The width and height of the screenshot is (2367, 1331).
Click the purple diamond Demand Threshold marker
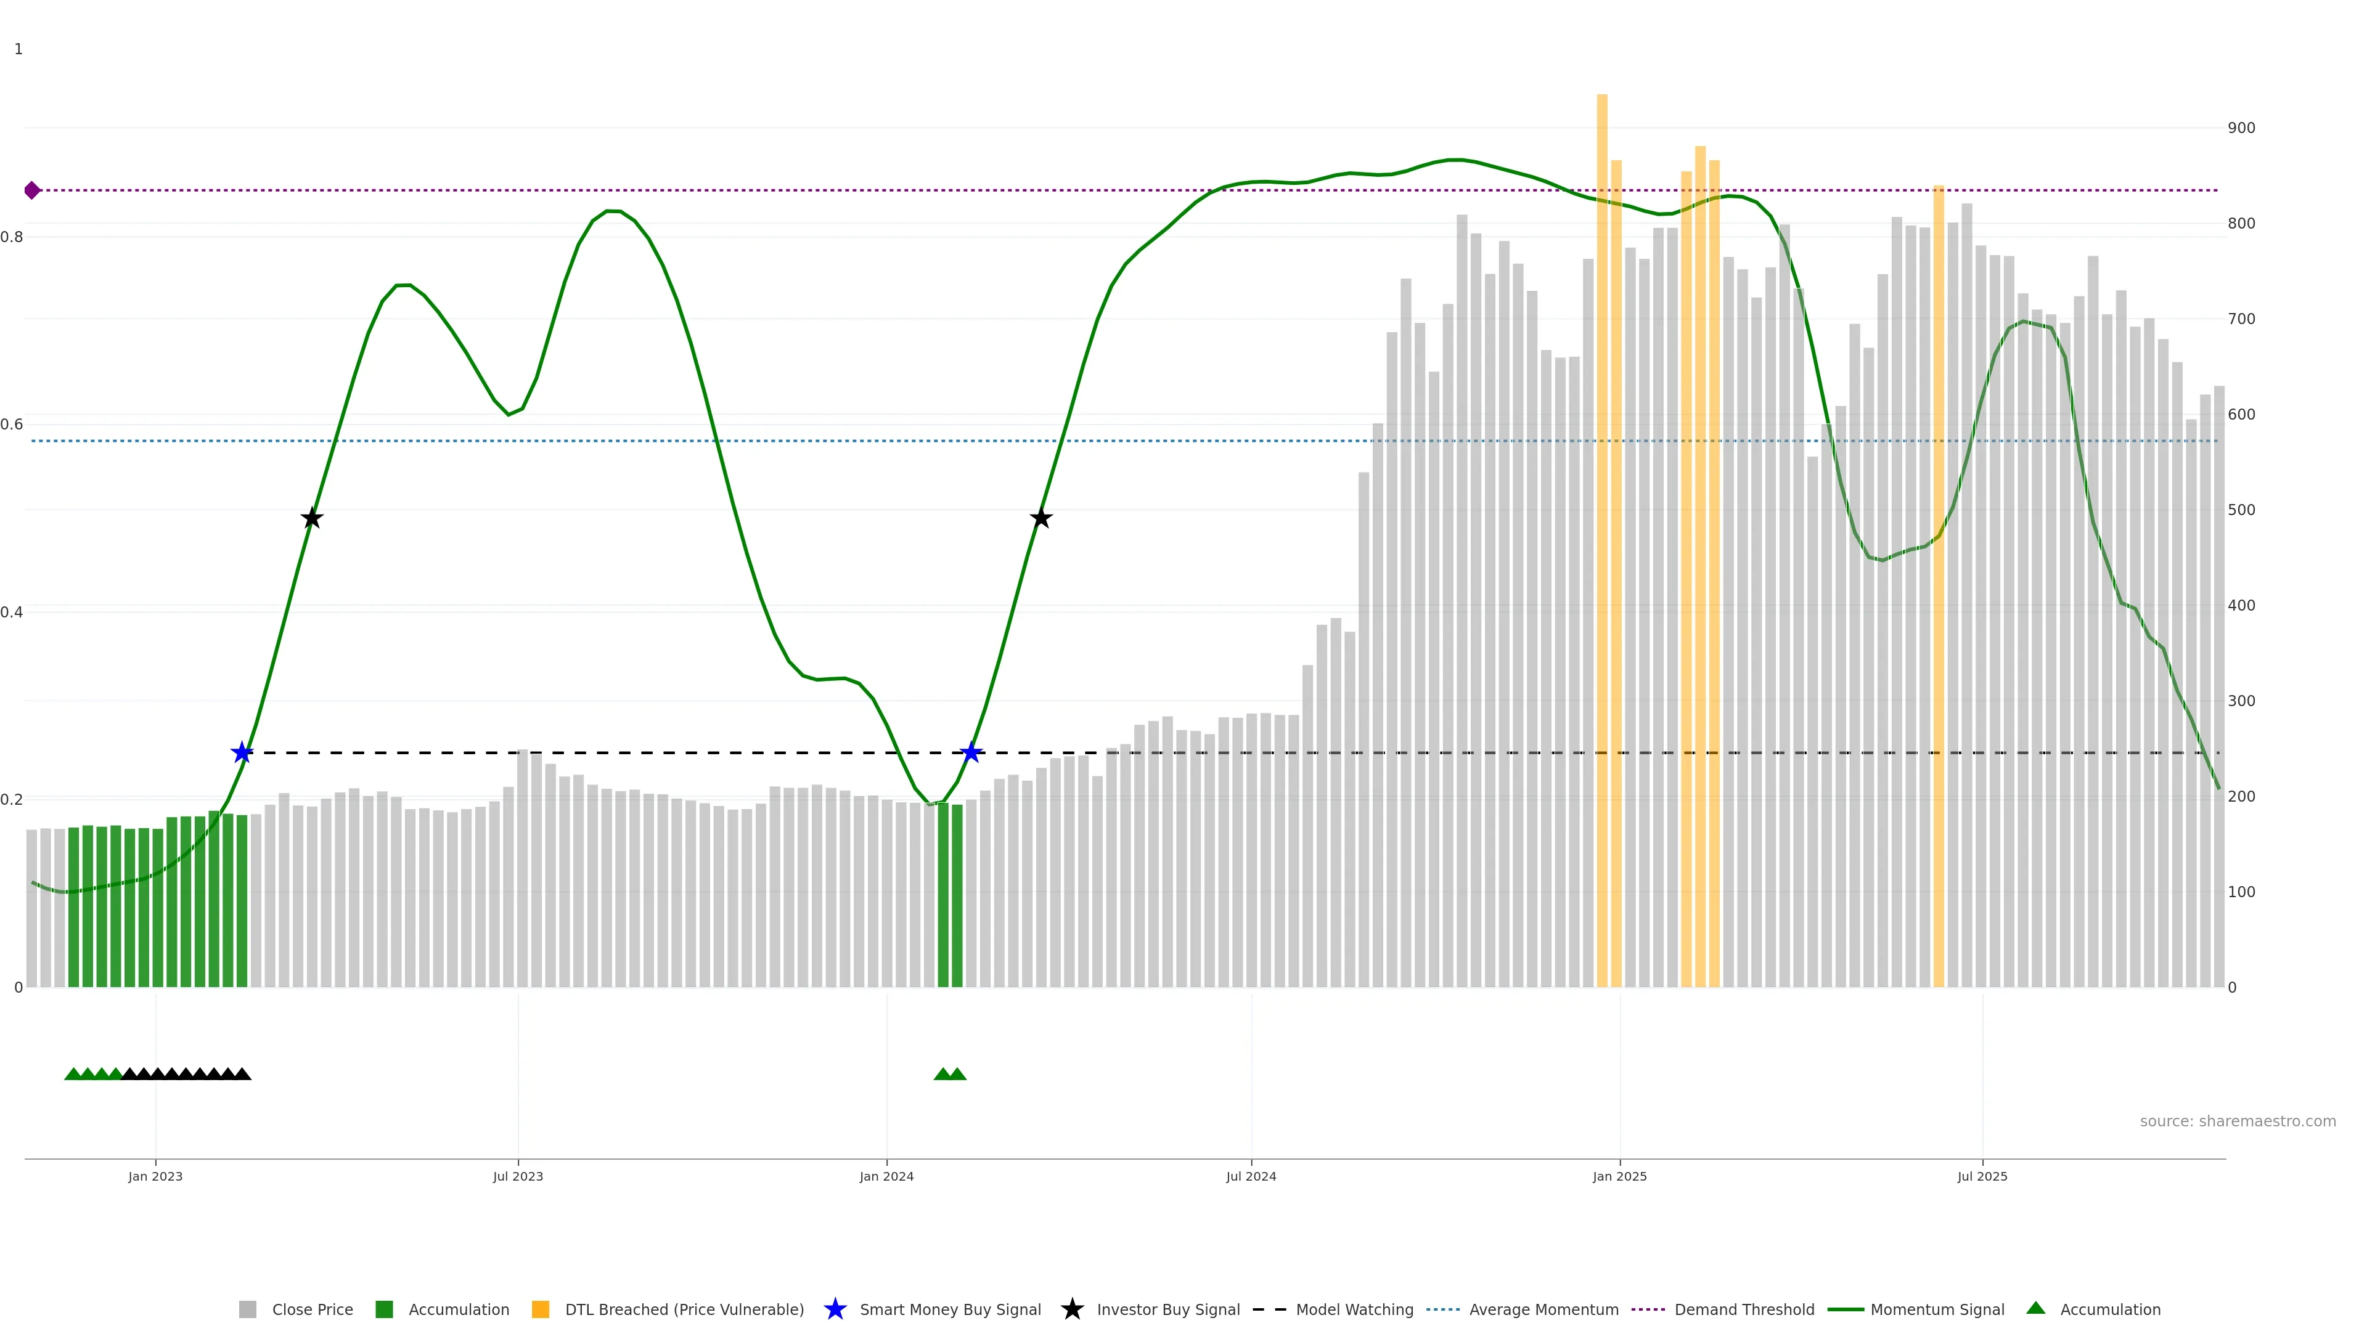coord(32,190)
